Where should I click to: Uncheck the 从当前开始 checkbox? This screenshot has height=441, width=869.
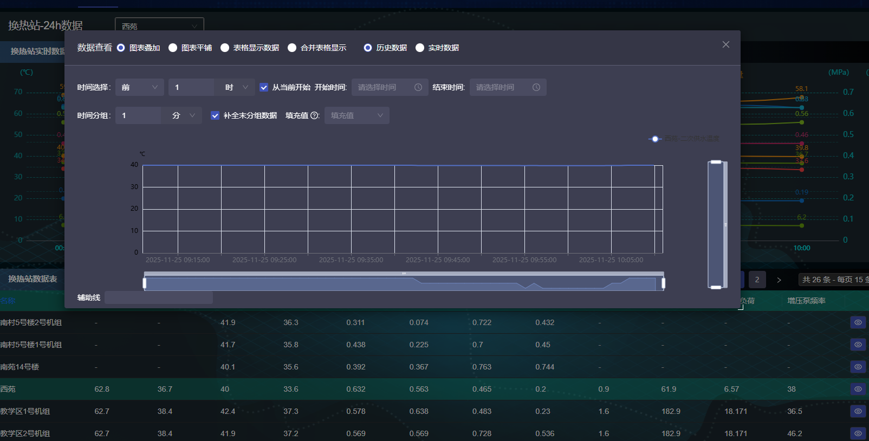pos(264,87)
